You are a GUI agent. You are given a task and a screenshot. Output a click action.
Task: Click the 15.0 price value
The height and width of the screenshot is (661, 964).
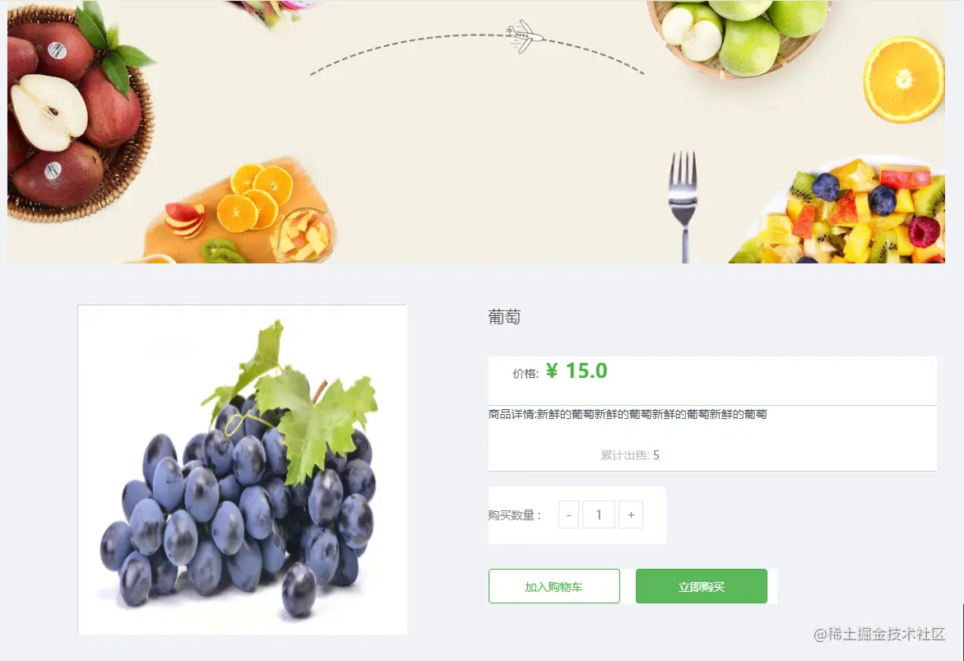click(586, 370)
